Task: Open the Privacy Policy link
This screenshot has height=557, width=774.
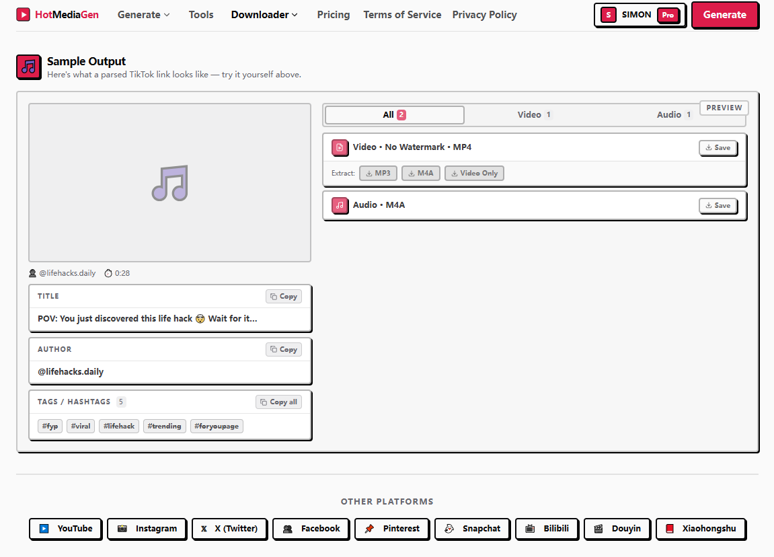Action: pos(484,15)
